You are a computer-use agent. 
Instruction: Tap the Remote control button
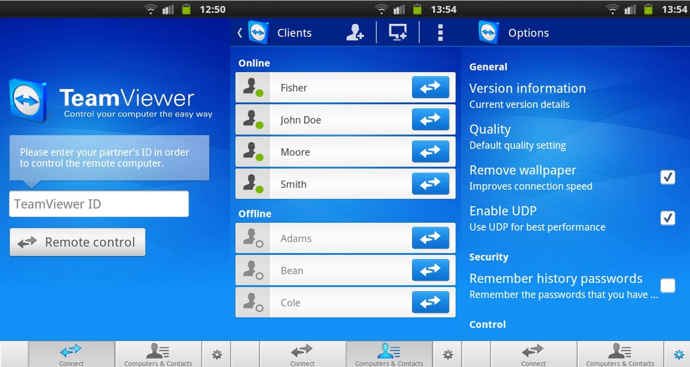(x=77, y=242)
